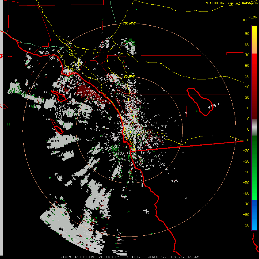The width and height of the screenshot is (259, 259).
Task: Click the -60 value on the velocity scale
Action: (246, 193)
